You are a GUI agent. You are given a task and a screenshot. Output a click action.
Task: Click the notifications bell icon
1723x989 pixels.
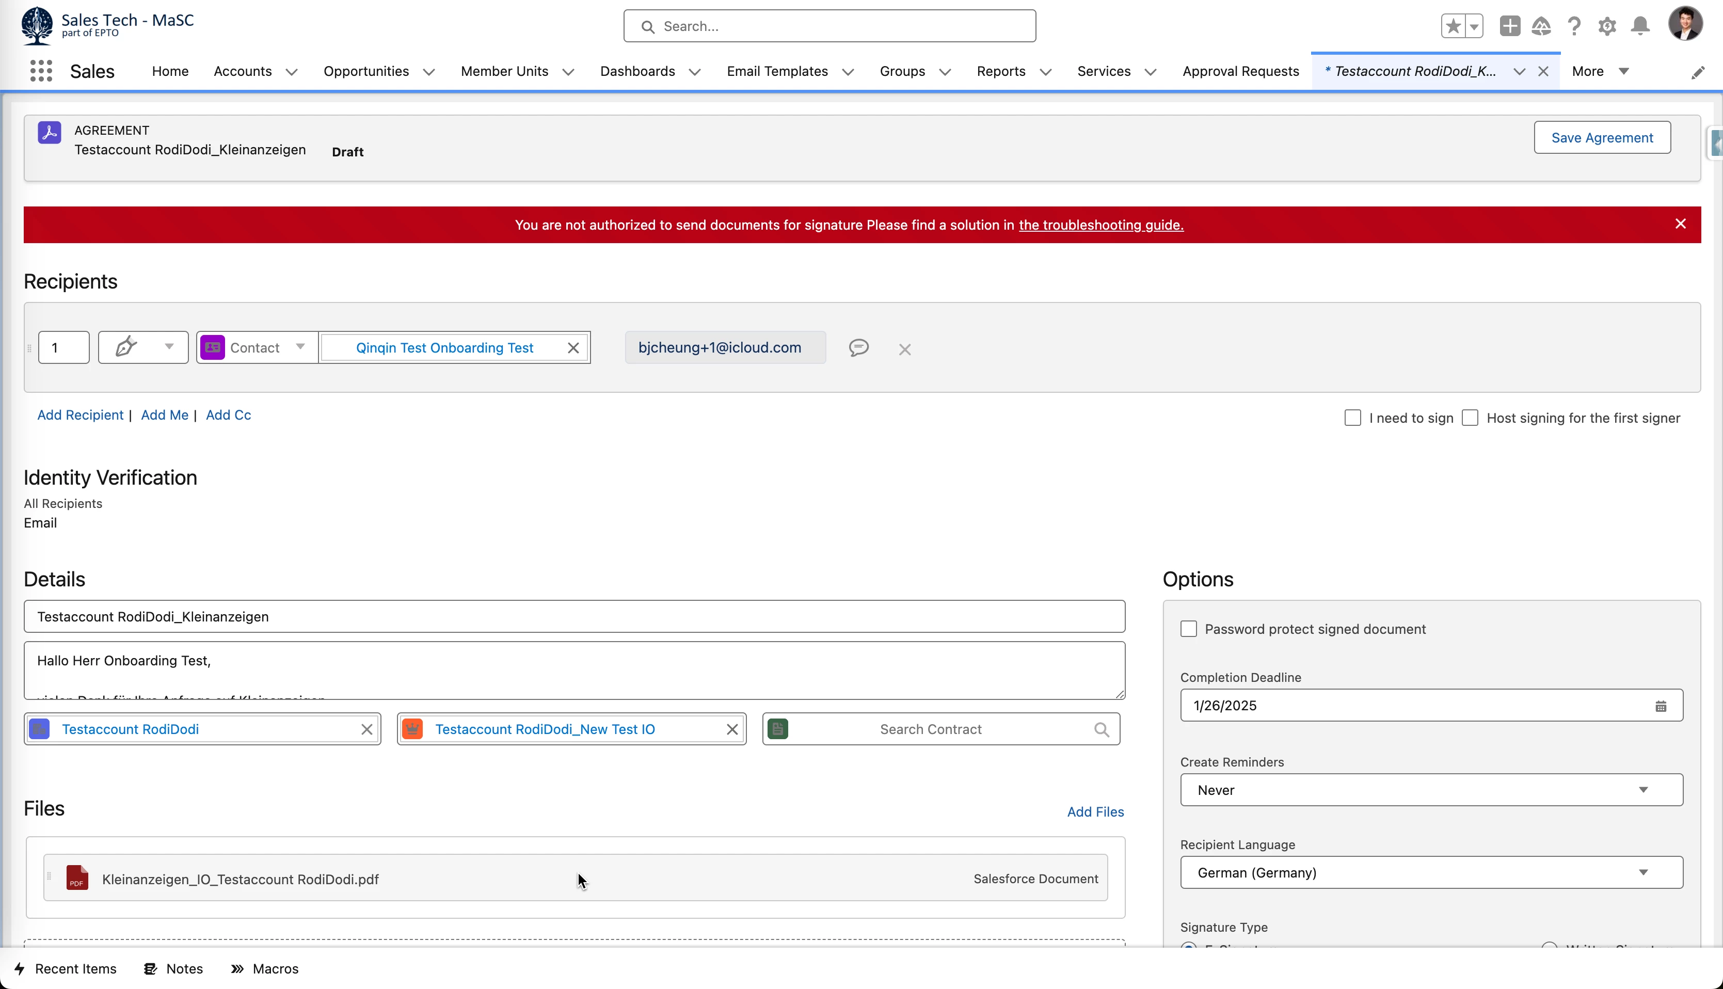[1640, 26]
